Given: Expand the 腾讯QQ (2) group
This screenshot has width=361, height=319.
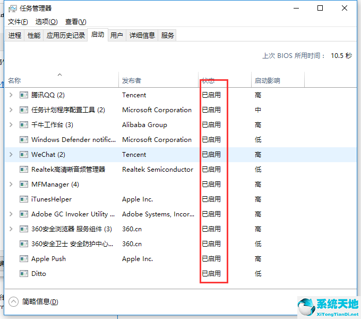Looking at the screenshot, I should [11, 95].
